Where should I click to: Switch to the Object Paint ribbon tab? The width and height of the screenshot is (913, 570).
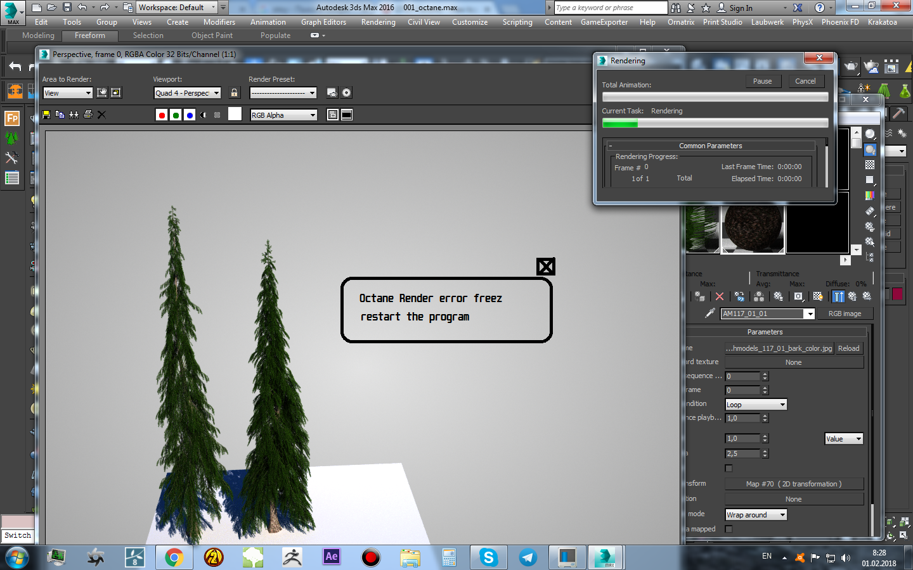pos(212,35)
